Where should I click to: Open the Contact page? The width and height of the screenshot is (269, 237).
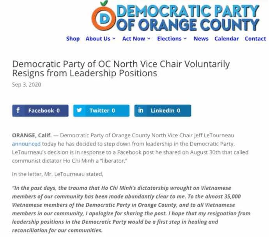[x=255, y=39]
